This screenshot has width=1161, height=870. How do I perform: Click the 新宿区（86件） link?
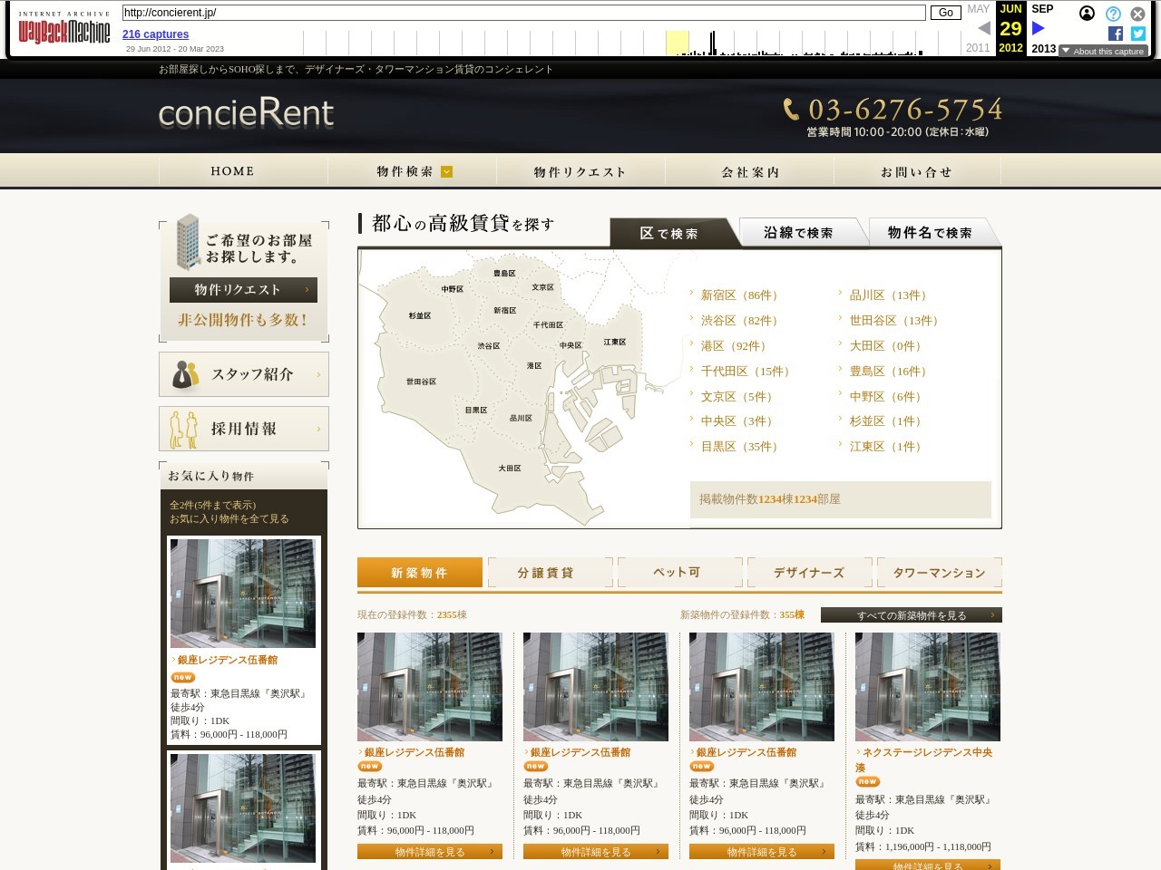739,295
